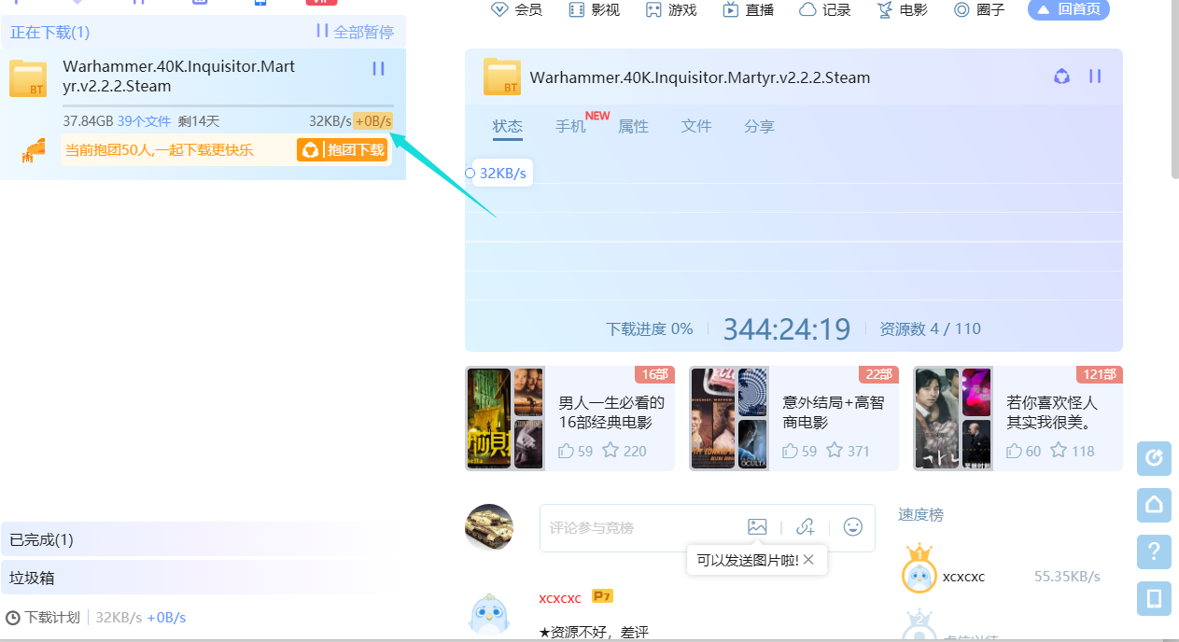1179x642 pixels.
Task: Switch to the 文件 files tab
Action: (696, 126)
